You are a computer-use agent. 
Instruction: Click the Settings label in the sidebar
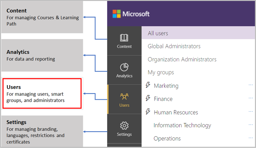124,134
